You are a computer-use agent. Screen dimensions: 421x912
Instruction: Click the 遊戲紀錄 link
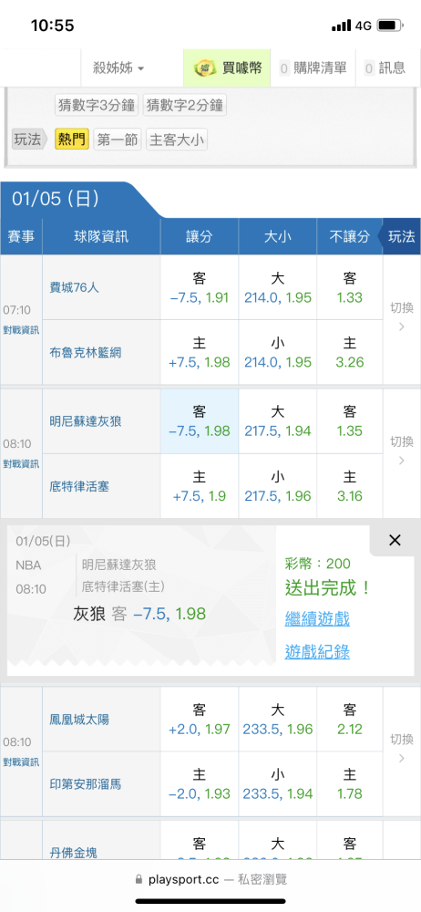point(317,652)
